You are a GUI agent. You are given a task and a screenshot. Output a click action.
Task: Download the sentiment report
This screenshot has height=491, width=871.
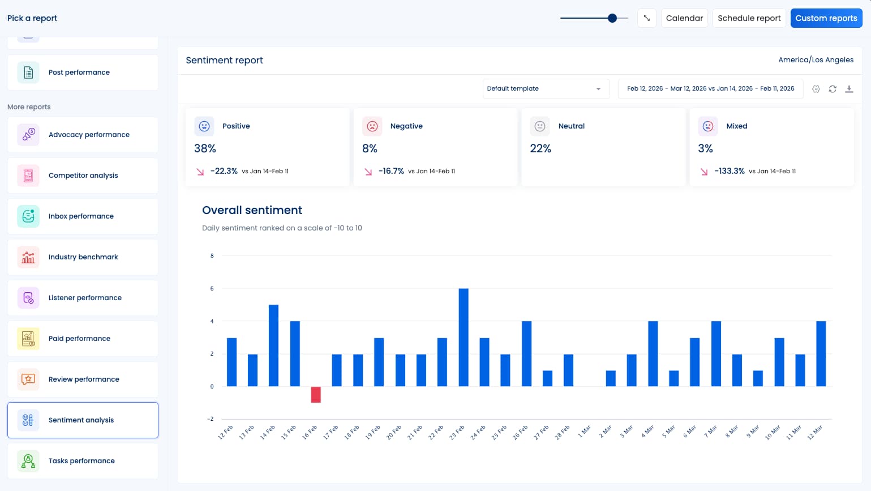point(849,89)
